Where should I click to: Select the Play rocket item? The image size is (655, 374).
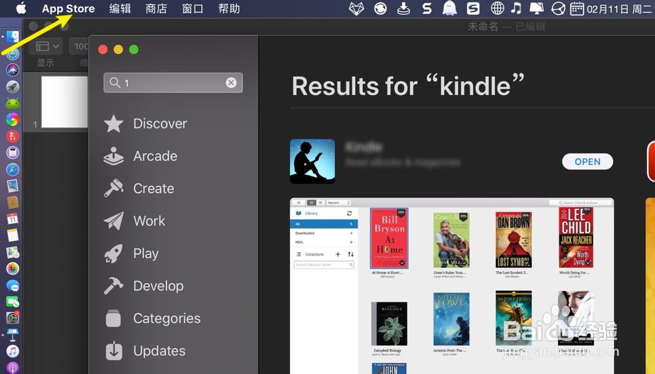pyautogui.click(x=131, y=253)
